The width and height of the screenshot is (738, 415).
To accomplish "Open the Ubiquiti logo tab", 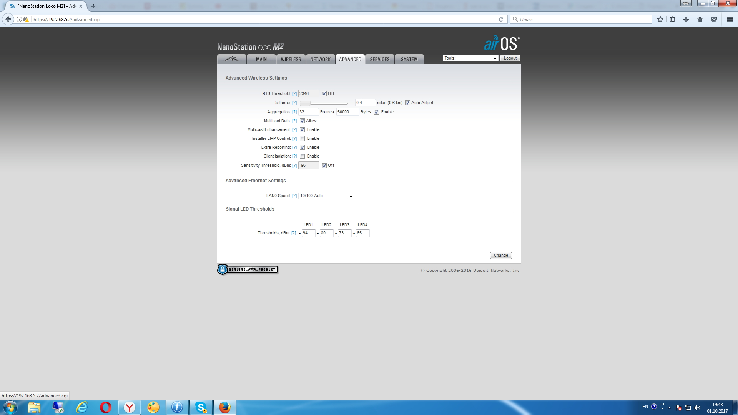I will pyautogui.click(x=231, y=59).
